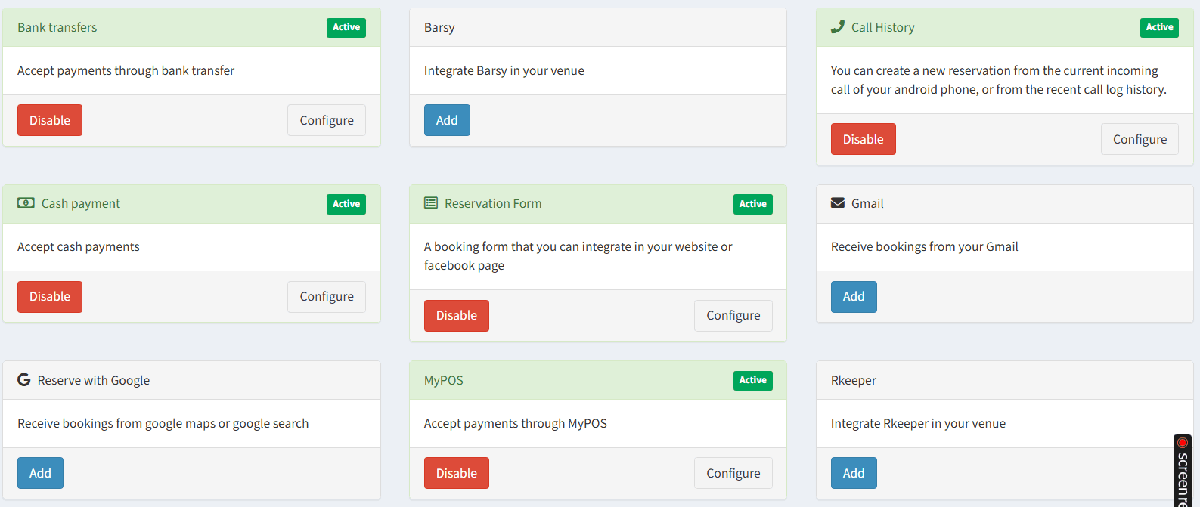This screenshot has width=1200, height=507.
Task: Configure the Reservation Form
Action: click(733, 315)
